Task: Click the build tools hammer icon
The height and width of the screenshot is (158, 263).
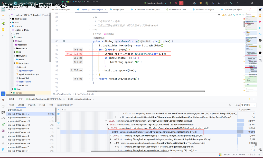Action: 201,3
